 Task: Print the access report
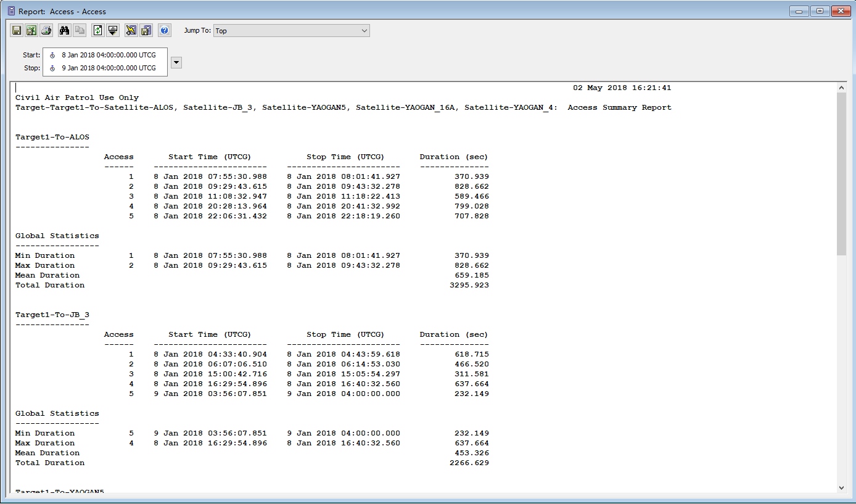(46, 30)
